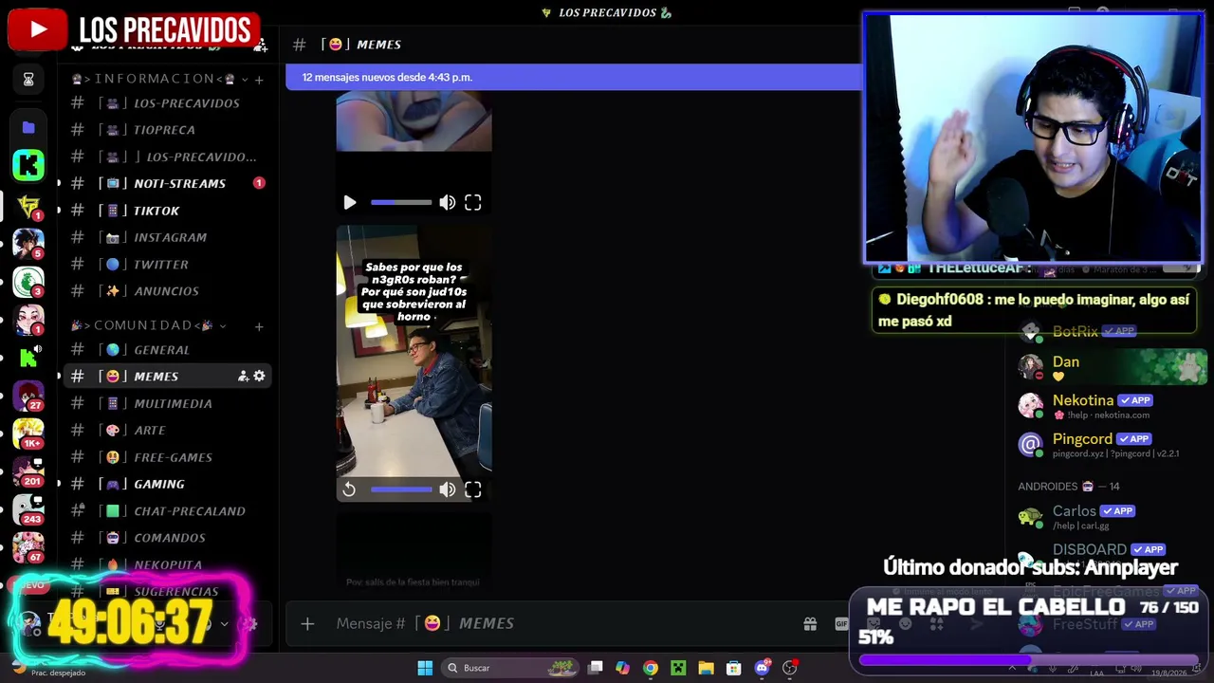Collapse the INFORMACION category
Viewport: 1214px width, 683px height.
158,79
